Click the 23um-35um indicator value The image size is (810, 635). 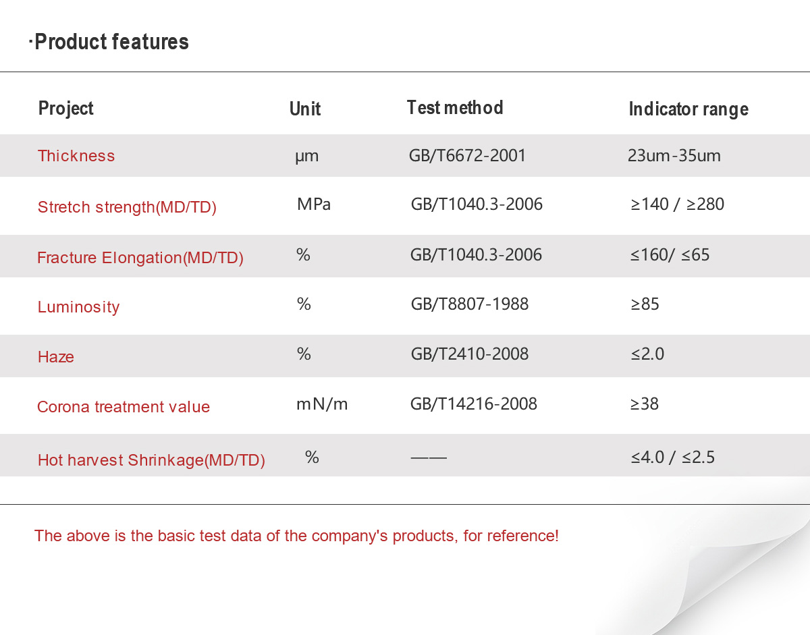pos(674,156)
